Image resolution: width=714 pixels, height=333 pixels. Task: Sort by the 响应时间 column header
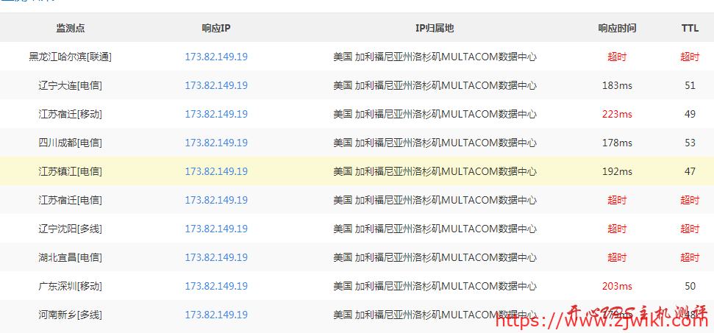[x=617, y=28]
